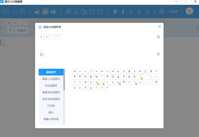This screenshot has width=199, height=137.
Task: Add the infinity ∞ symbol
Action: (75, 71)
